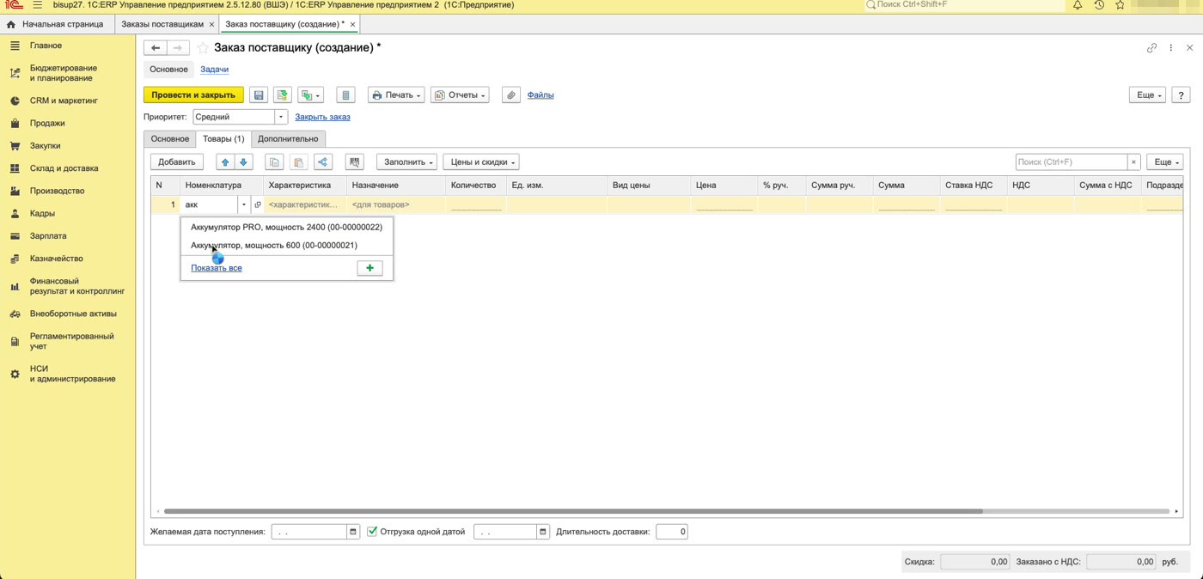The image size is (1203, 579).
Task: Open the "Файлы" link
Action: pos(540,95)
